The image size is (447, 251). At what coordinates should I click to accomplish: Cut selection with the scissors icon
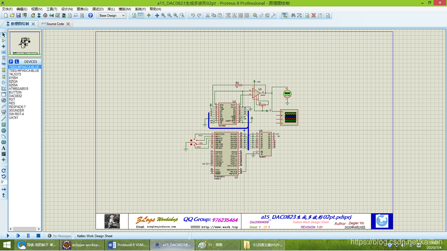tap(207, 15)
